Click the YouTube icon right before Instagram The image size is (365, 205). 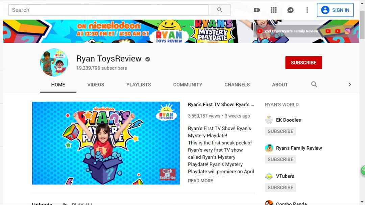pos(338,31)
